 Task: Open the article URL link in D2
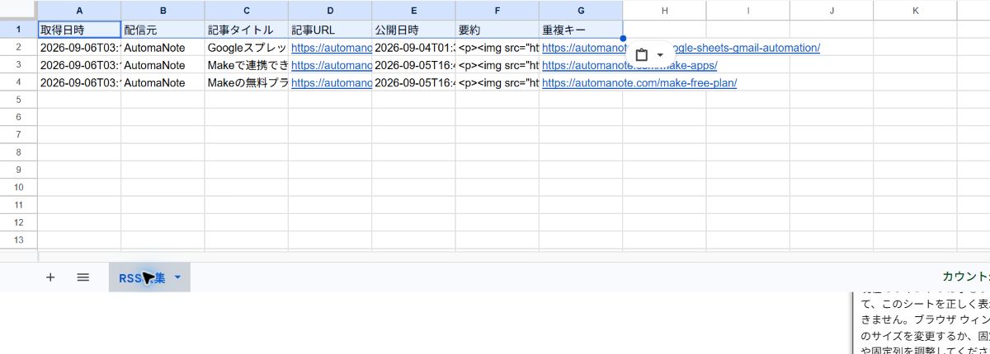tap(332, 48)
